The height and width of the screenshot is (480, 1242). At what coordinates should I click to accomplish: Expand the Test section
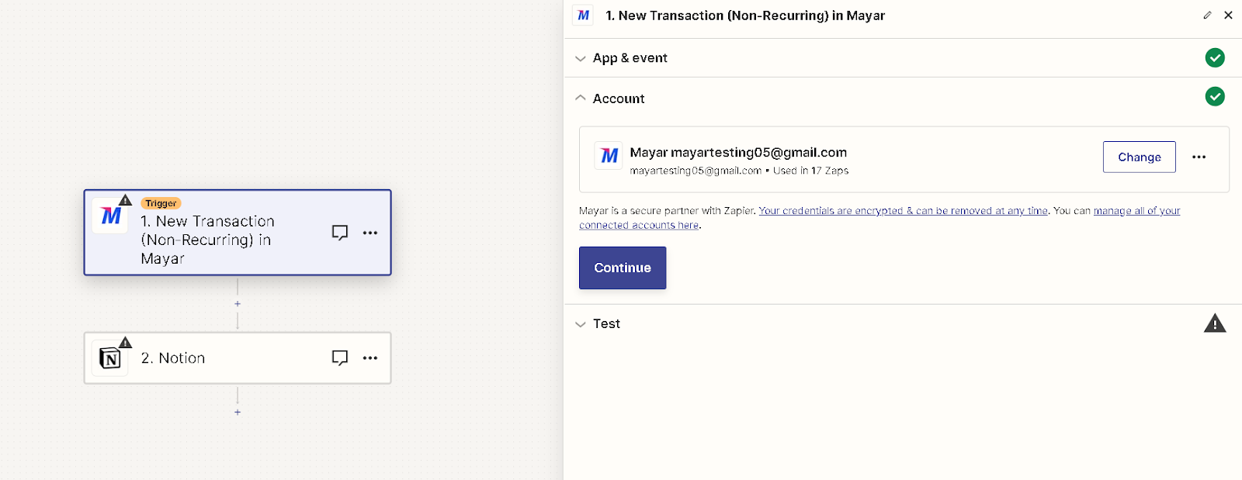580,324
